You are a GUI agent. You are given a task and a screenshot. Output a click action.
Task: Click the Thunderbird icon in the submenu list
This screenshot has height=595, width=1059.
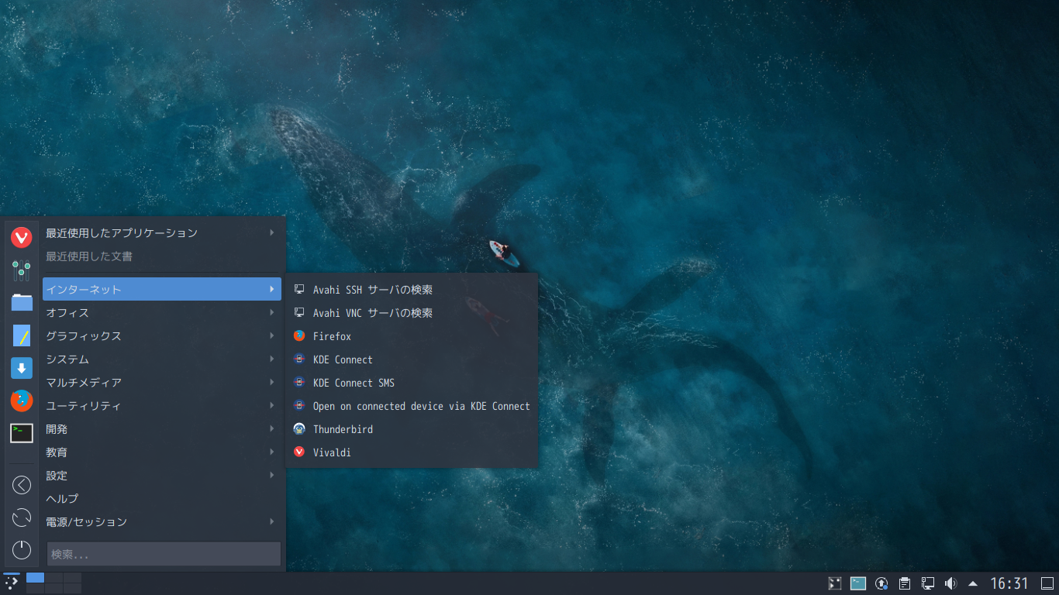299,429
